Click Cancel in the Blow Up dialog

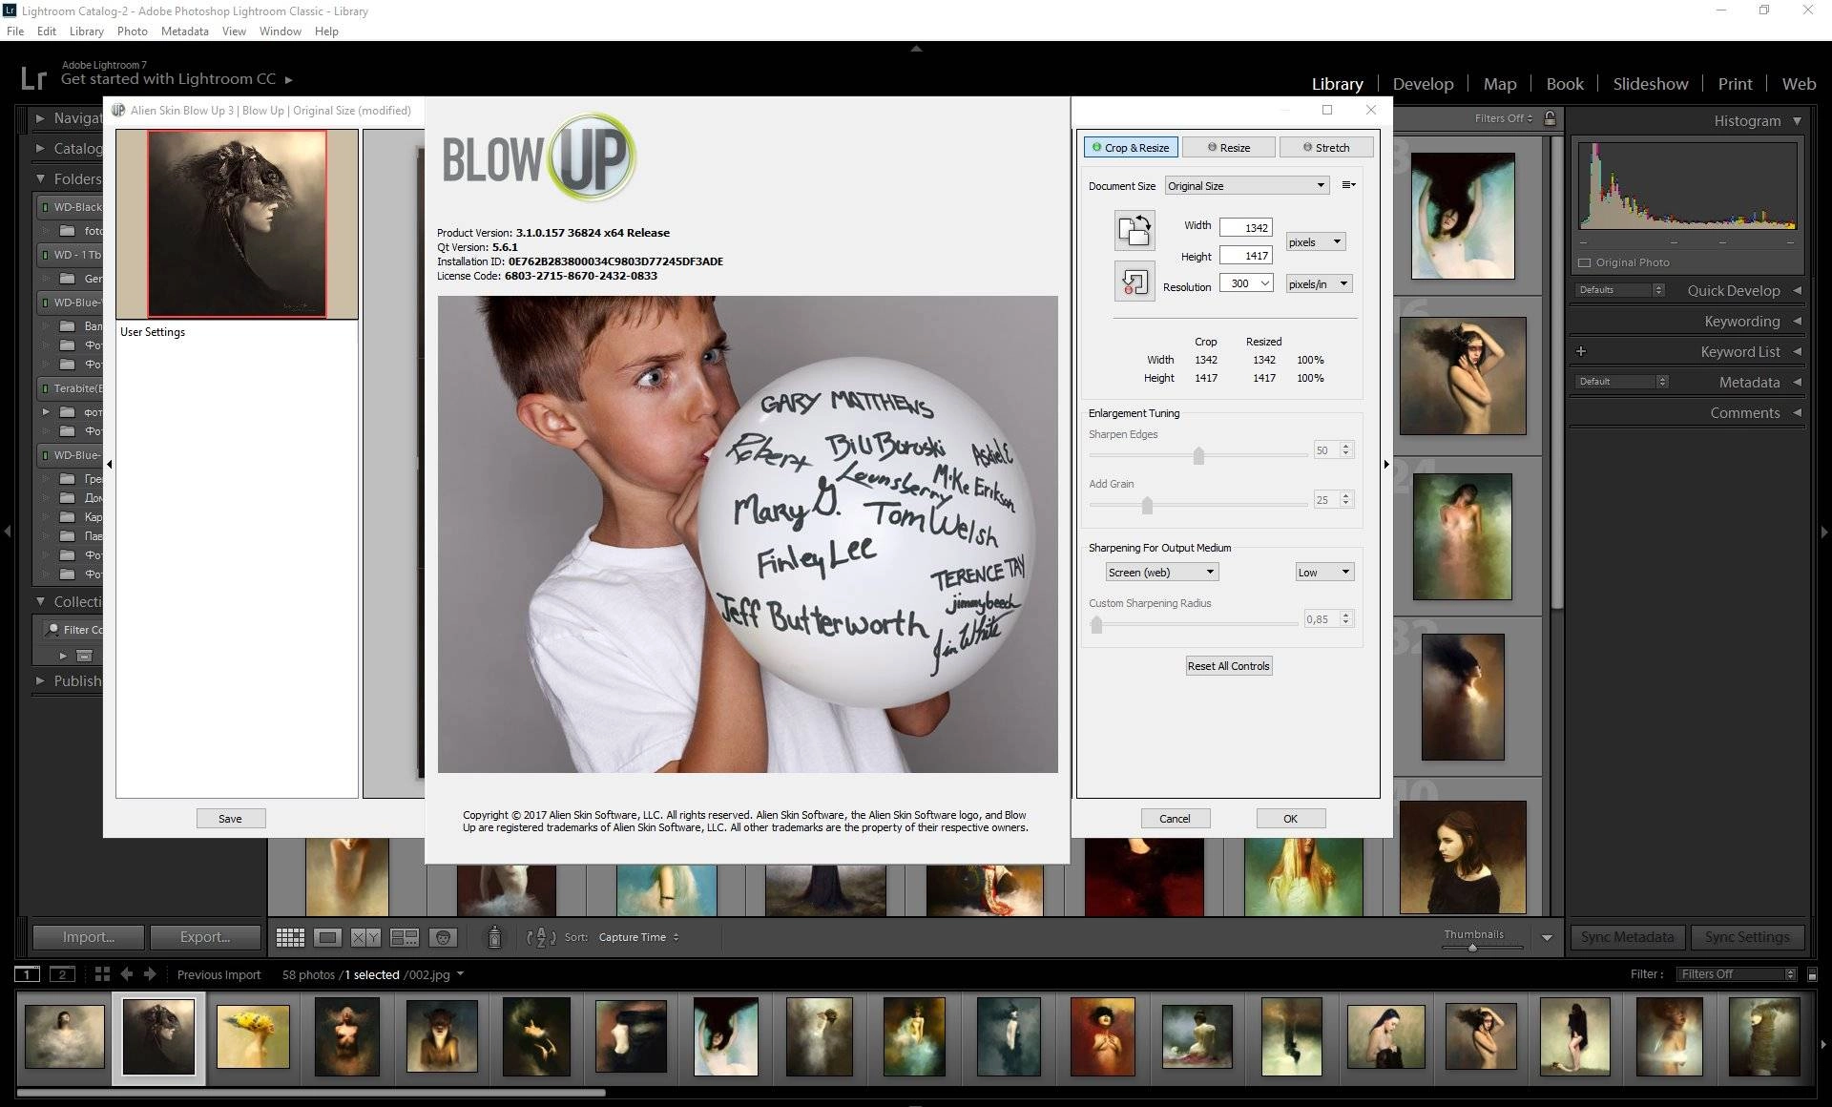1175,819
